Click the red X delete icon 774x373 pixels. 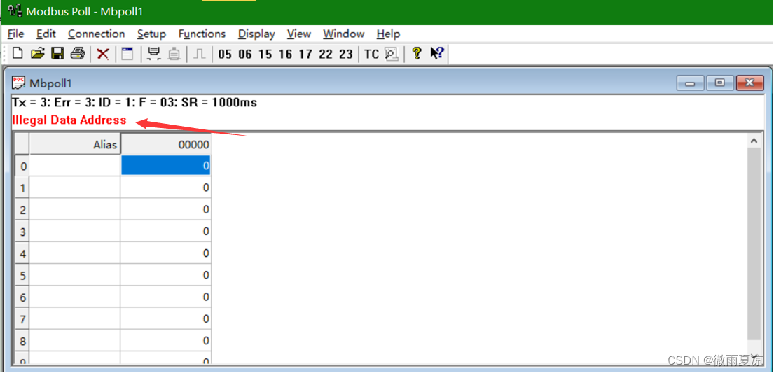pos(103,54)
